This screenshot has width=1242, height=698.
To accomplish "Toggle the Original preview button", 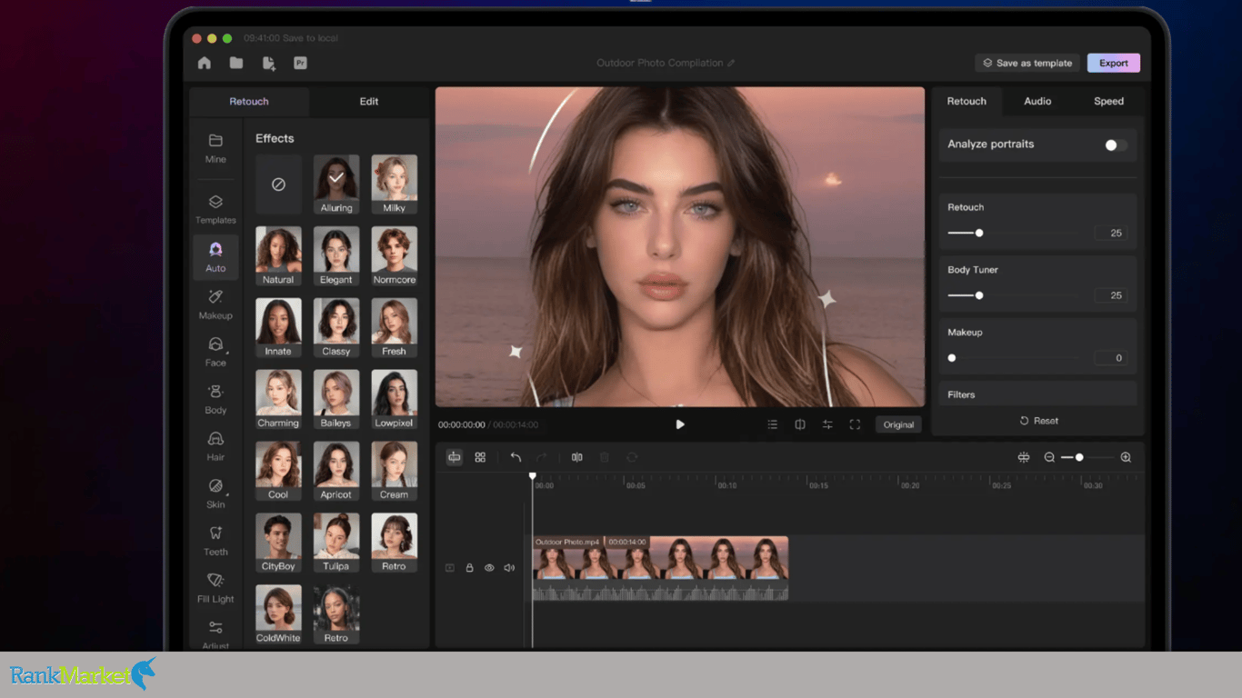I will [898, 424].
